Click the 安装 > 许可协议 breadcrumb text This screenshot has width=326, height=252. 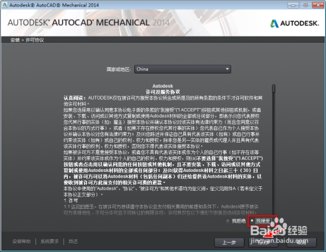tap(27, 40)
